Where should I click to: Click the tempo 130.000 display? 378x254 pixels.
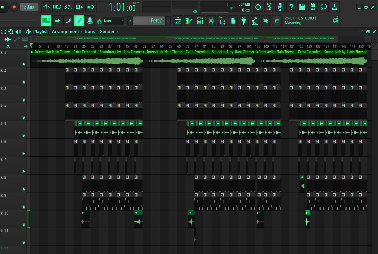29,7
